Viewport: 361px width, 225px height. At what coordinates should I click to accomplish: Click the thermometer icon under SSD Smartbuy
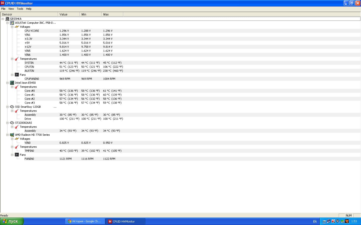pyautogui.click(x=17, y=111)
